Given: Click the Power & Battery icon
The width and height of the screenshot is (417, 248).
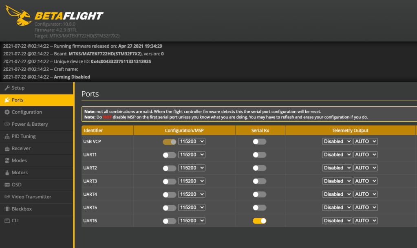Looking at the screenshot, I should 7,124.
